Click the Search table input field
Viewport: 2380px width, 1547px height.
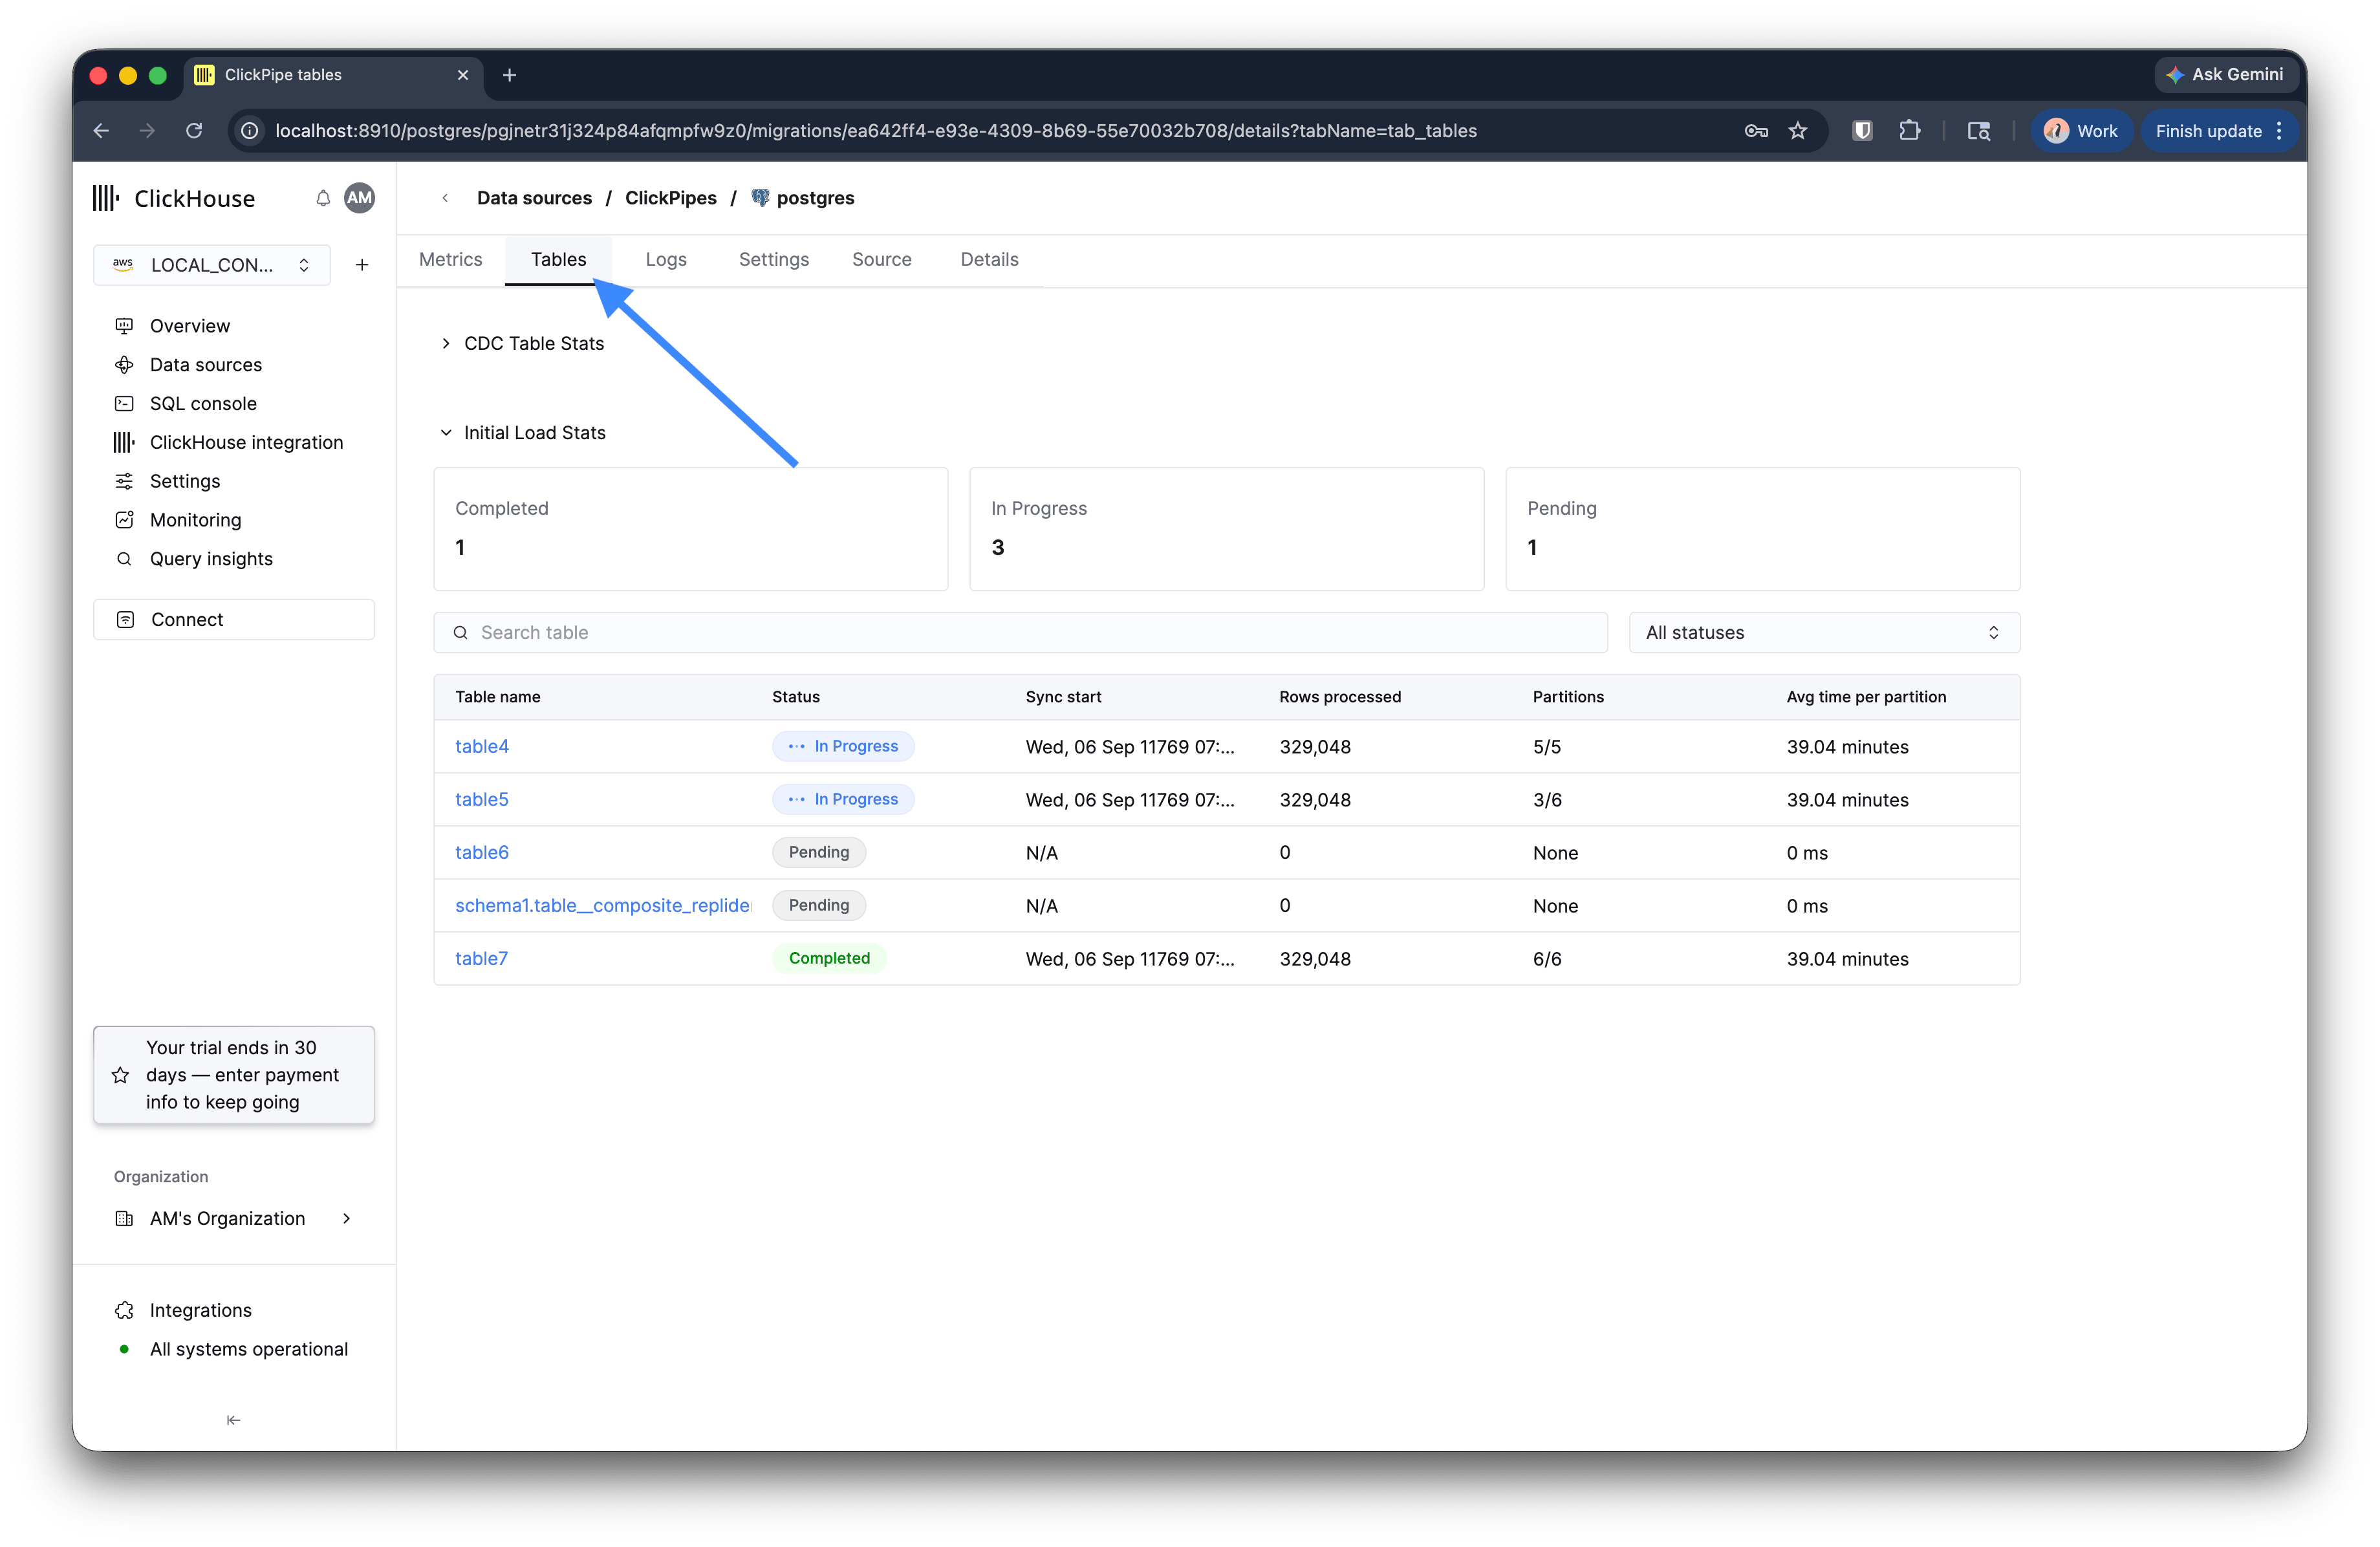point(1020,633)
